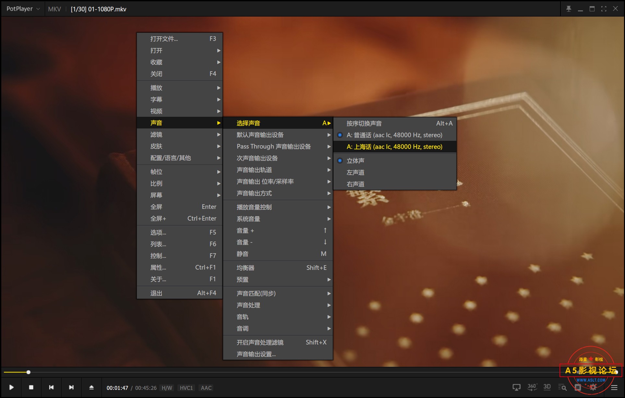
Task: Skip to the next file in playlist
Action: (71, 387)
